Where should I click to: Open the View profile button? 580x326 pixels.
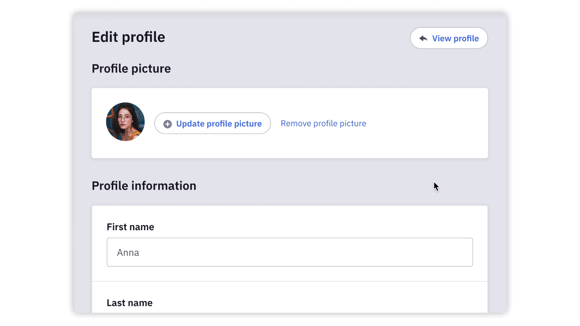[x=449, y=38]
